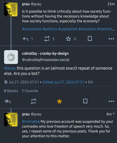Open the 1 Favorite list

click(x=30, y=91)
